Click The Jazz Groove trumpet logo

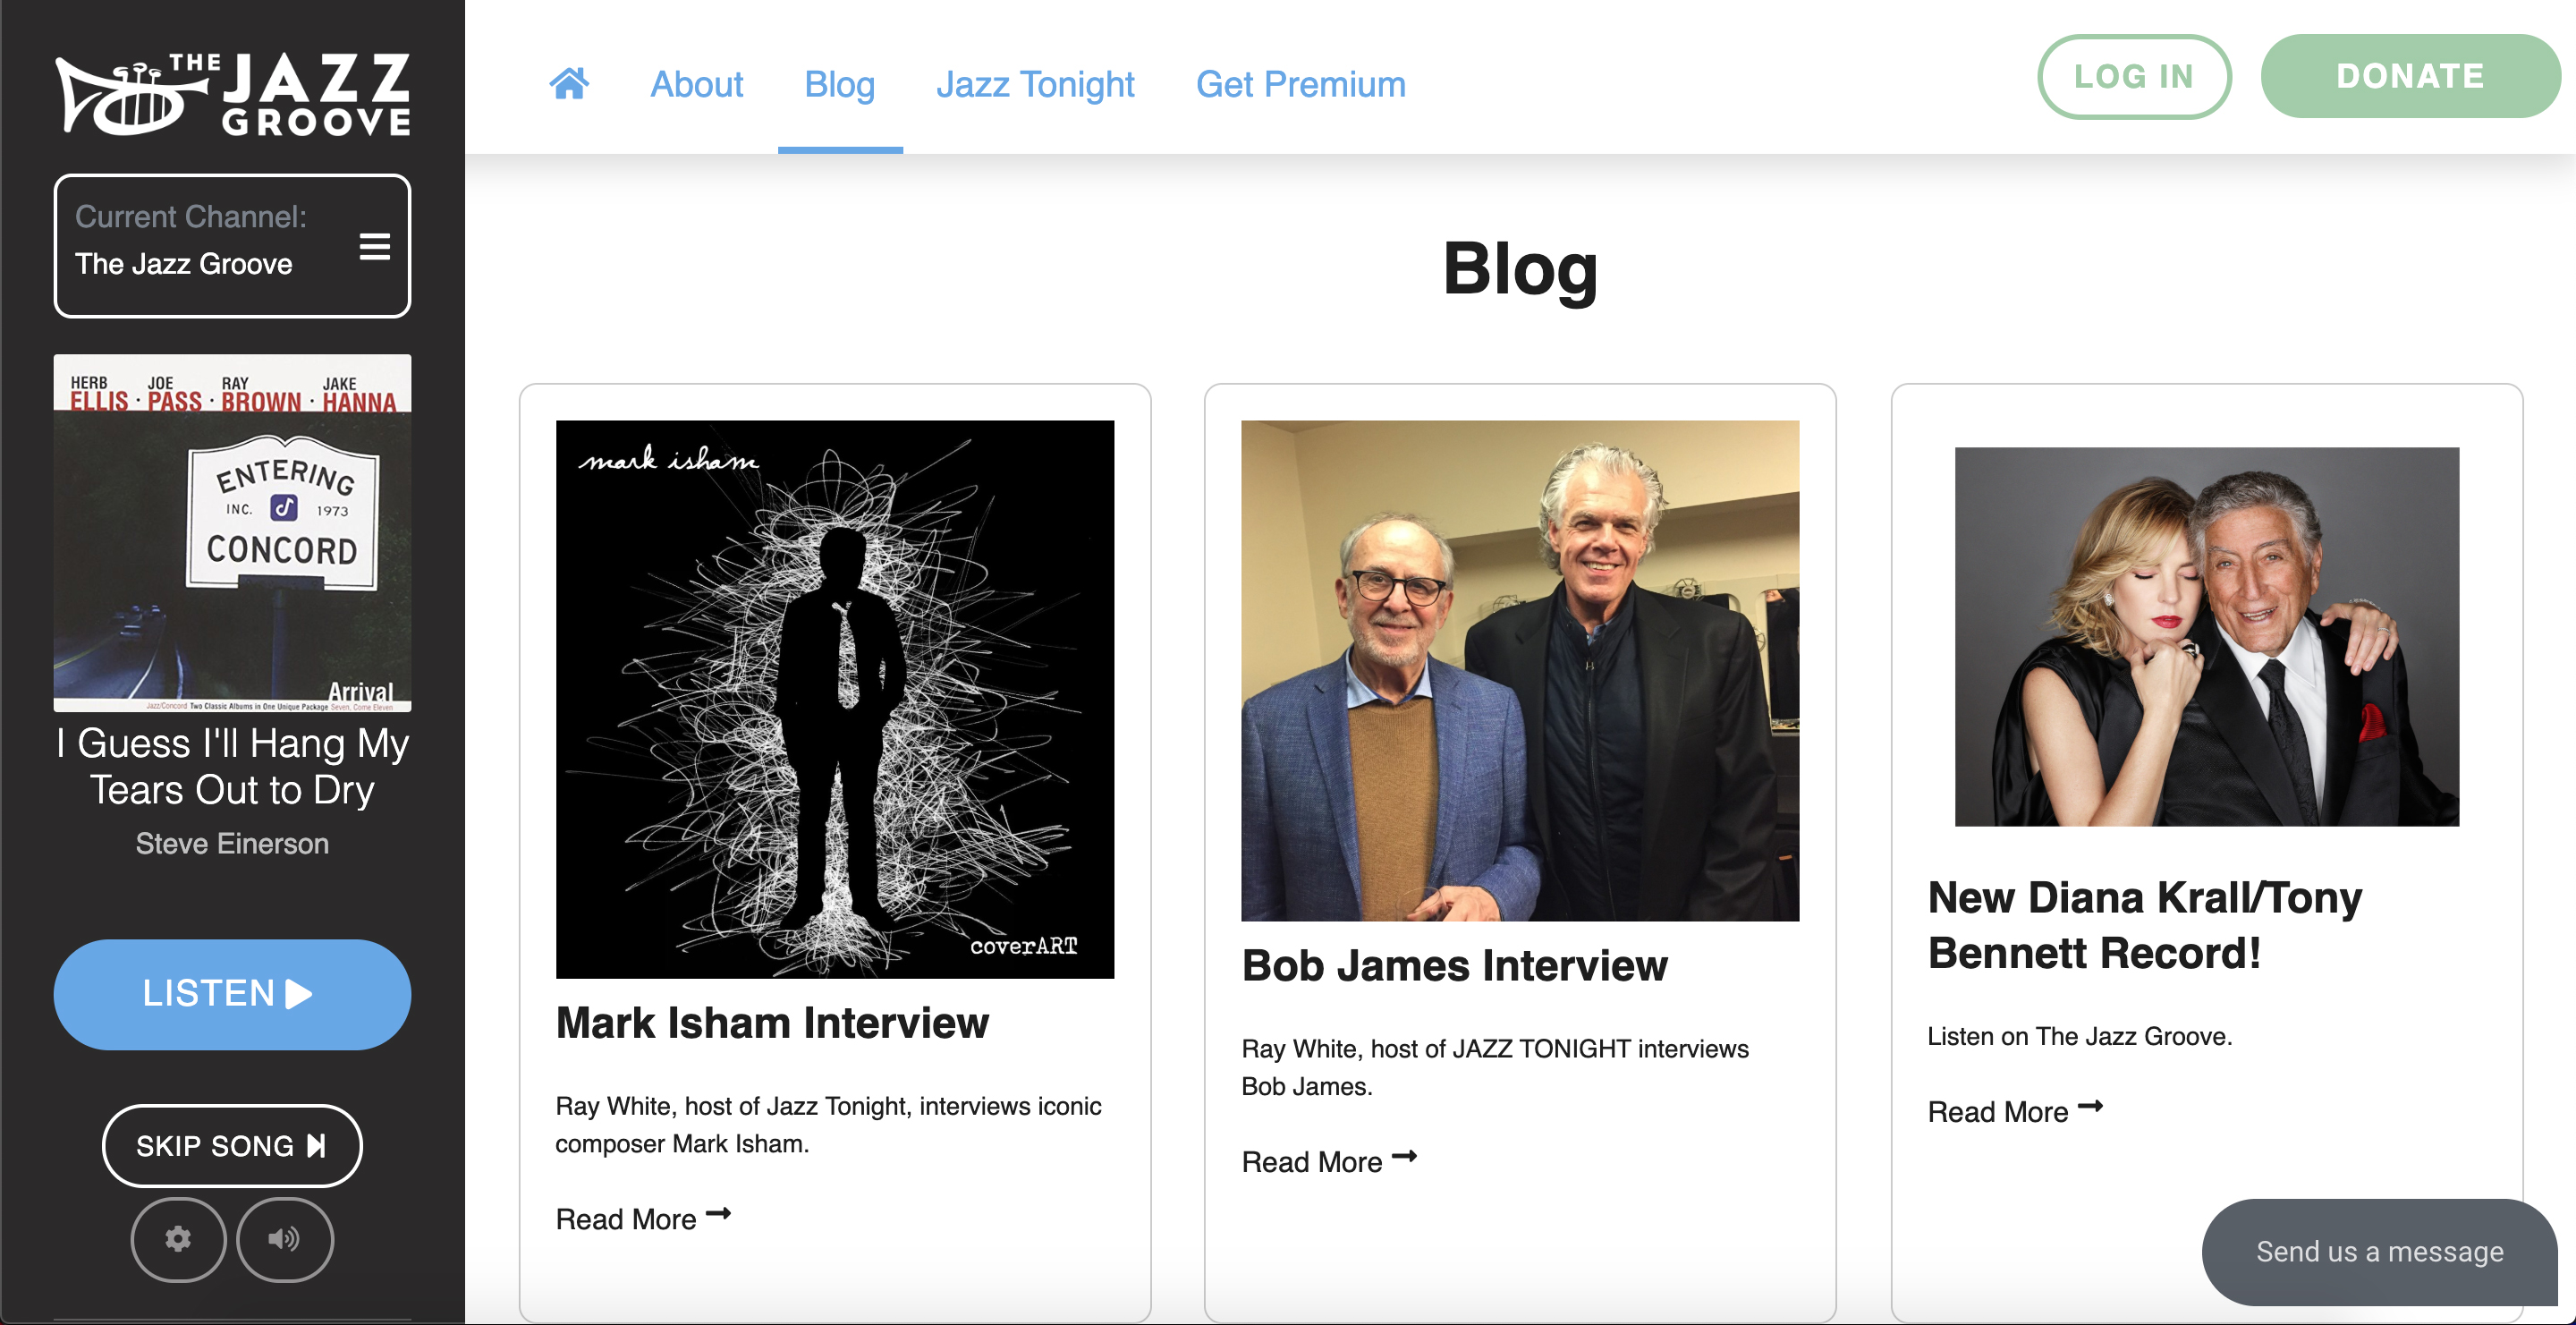[232, 94]
